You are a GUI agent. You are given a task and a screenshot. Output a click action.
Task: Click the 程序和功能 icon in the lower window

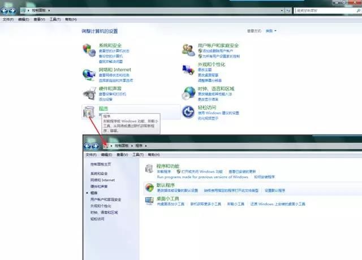pos(149,168)
